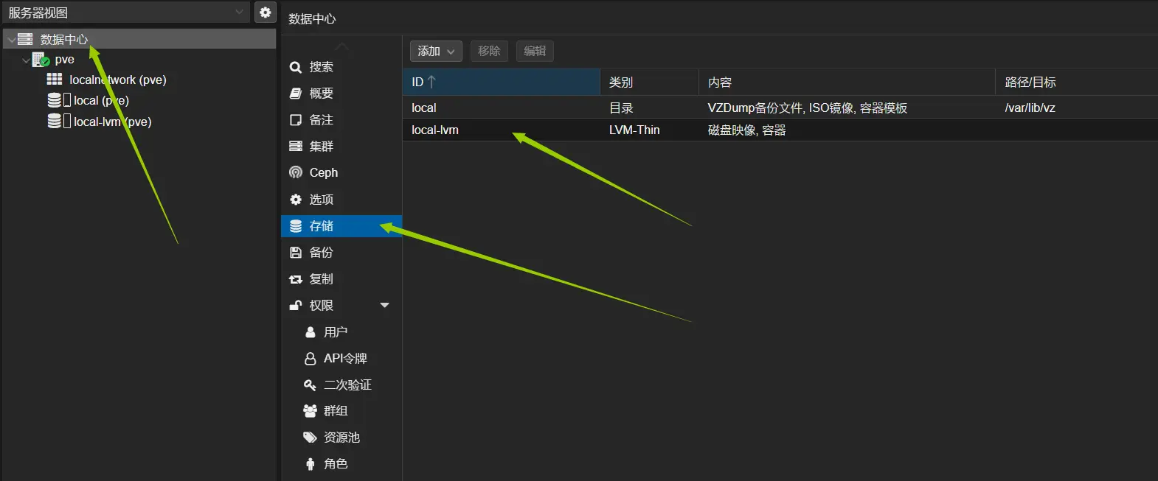The height and width of the screenshot is (481, 1158).
Task: Select the Options menu item
Action: 321,200
